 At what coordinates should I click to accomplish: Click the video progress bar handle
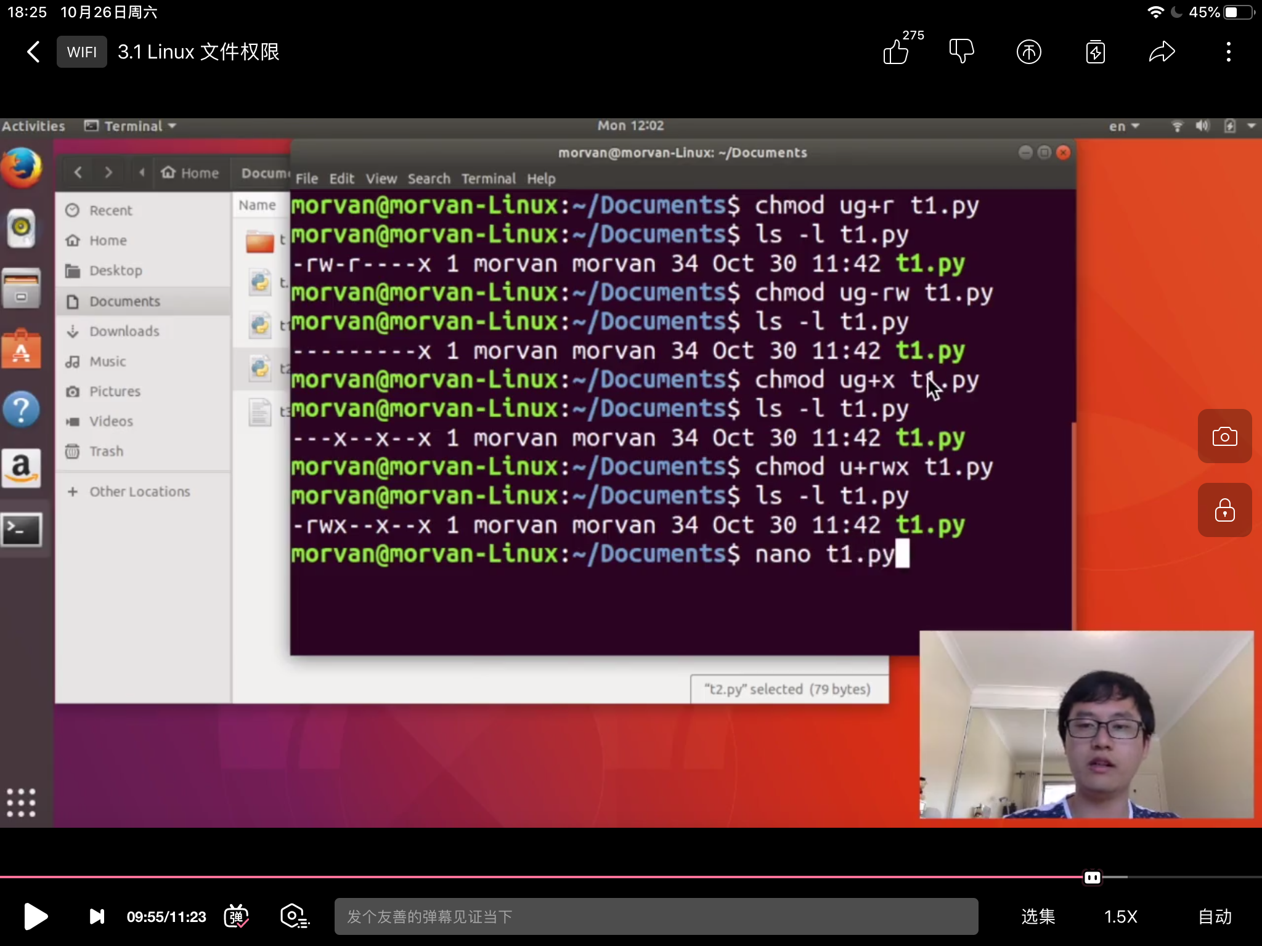(x=1092, y=877)
